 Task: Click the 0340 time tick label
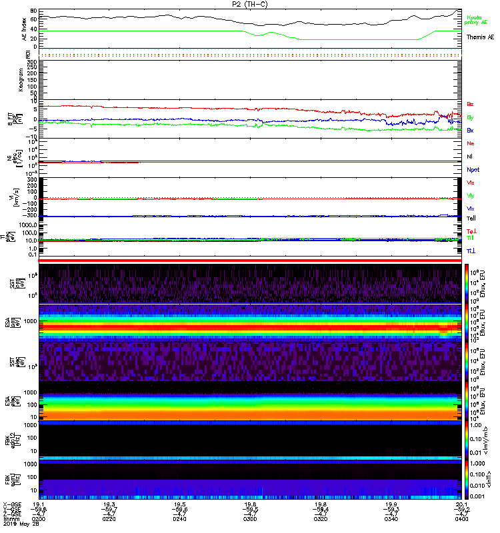pos(391,519)
